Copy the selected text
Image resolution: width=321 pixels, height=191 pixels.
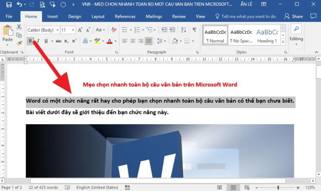pyautogui.click(x=19, y=35)
